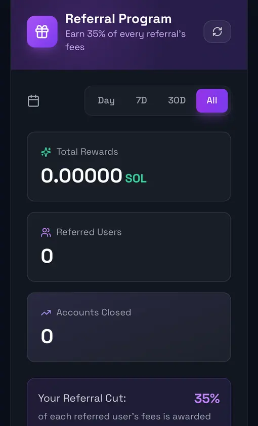Open the calendar date picker icon
The height and width of the screenshot is (426, 258).
pyautogui.click(x=33, y=101)
